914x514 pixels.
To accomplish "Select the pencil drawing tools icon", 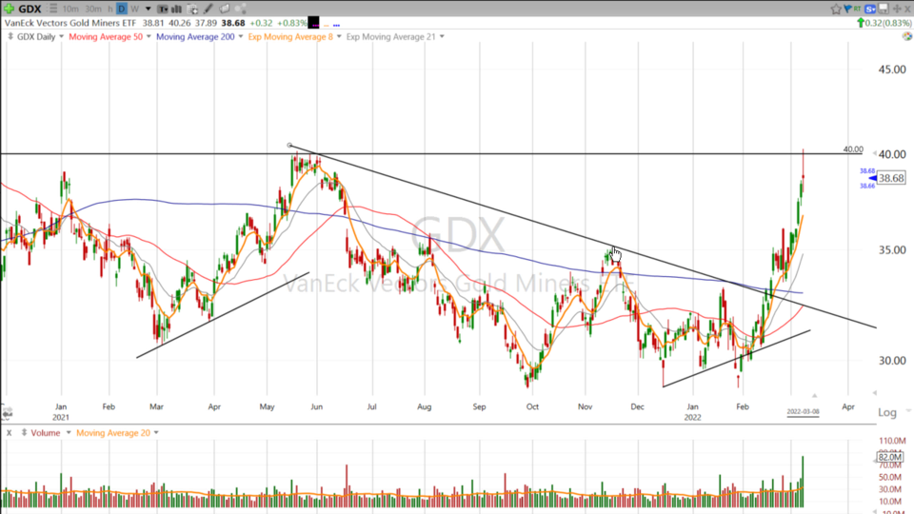I will (209, 9).
